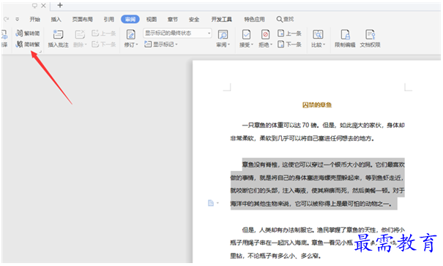Insert a comment with 插入批注
Screen dimensions: 443x266
pos(58,38)
